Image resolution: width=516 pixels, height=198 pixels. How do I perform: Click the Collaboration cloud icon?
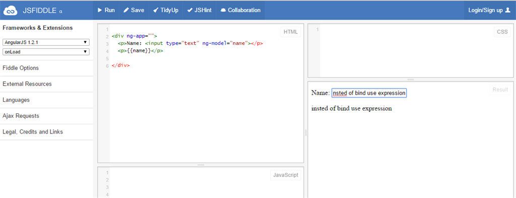pyautogui.click(x=223, y=10)
